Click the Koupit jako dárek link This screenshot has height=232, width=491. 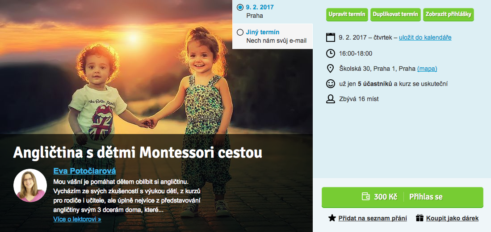click(x=452, y=218)
